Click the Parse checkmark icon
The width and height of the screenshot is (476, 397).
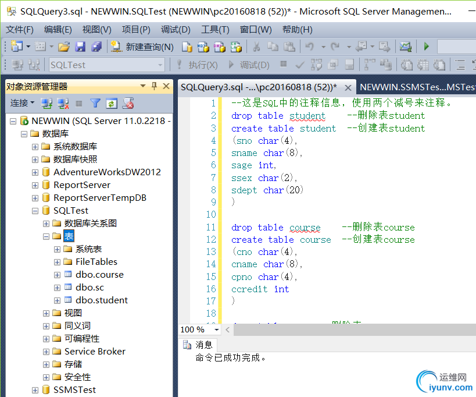[300, 65]
